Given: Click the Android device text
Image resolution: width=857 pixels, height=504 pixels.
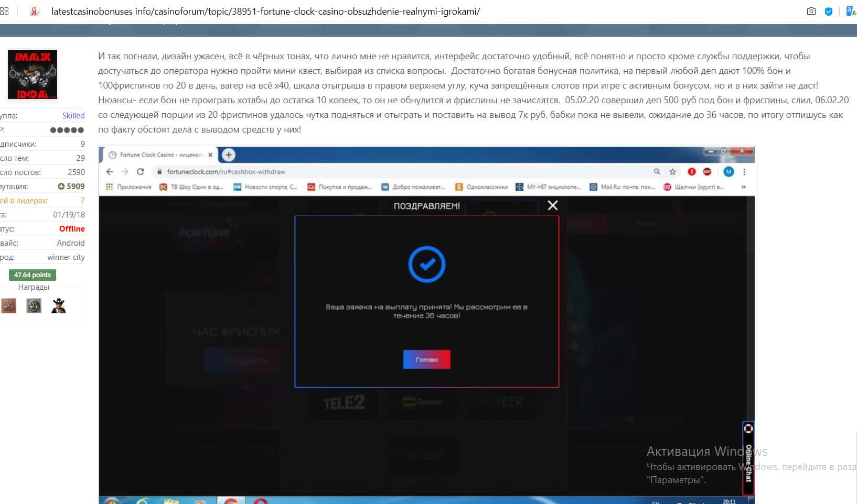Looking at the screenshot, I should 71,243.
